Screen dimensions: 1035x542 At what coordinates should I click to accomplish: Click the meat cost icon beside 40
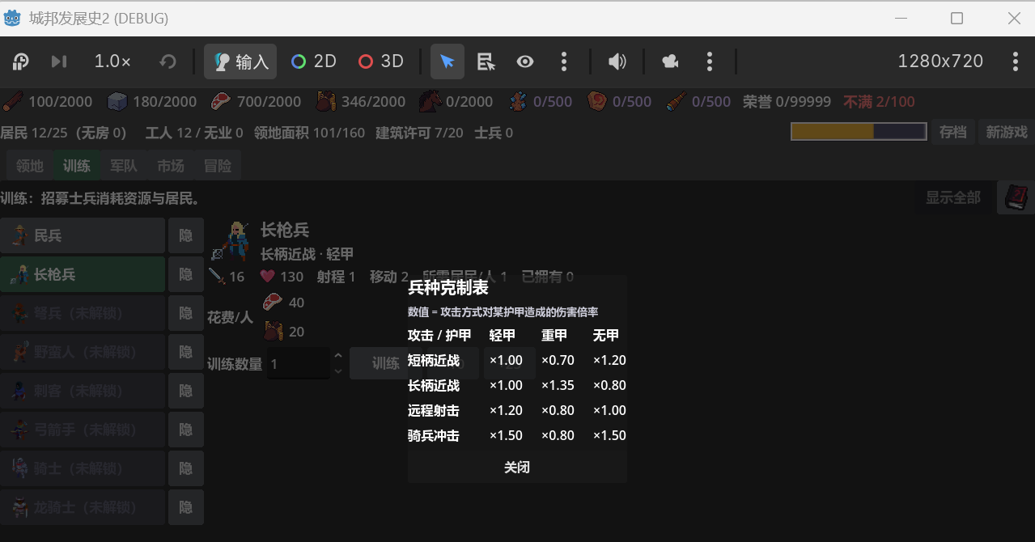273,302
